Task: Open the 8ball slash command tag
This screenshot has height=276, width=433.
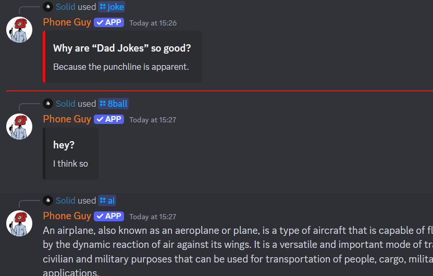Action: click(x=113, y=104)
